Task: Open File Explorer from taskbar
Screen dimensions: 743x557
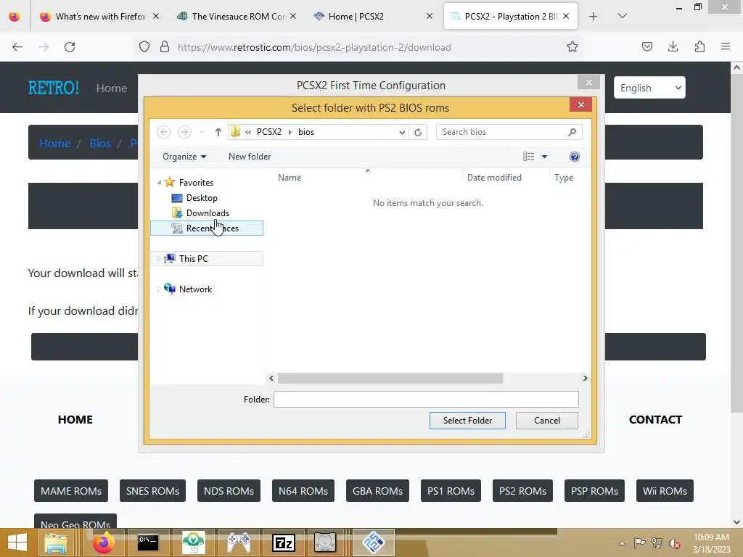Action: click(x=55, y=542)
